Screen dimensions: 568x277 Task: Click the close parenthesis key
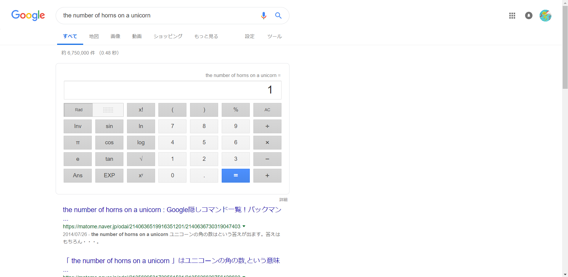[x=204, y=110]
